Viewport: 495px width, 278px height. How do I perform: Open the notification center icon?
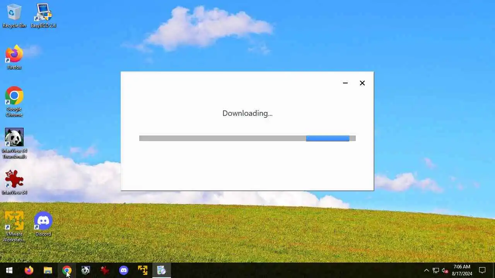click(482, 270)
